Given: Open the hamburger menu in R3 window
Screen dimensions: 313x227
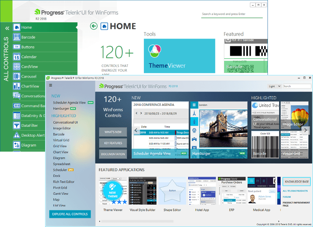Looking at the screenshot, I should pos(51,85).
